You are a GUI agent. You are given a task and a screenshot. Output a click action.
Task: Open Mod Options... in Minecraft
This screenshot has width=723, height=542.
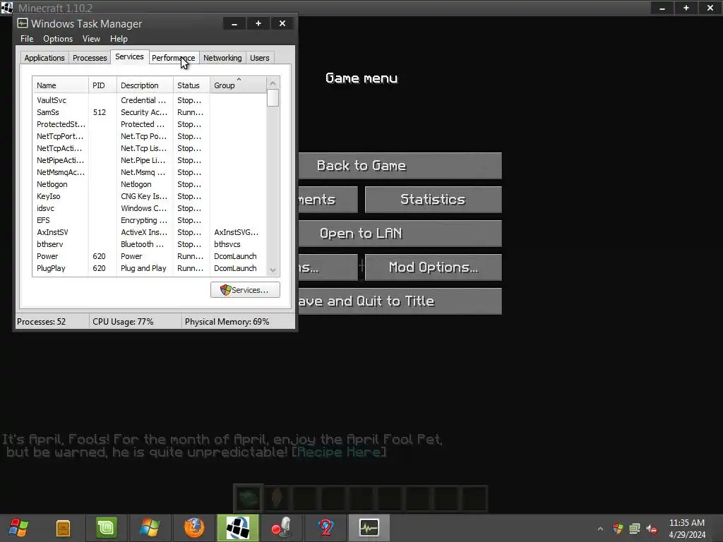(x=433, y=267)
